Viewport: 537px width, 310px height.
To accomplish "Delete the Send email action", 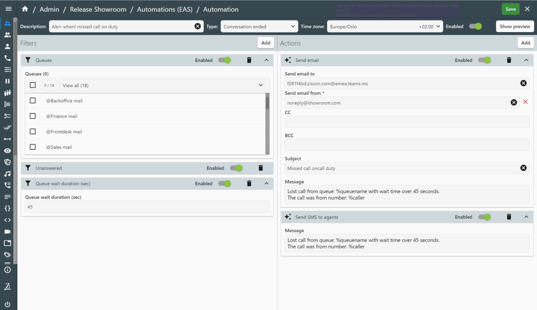I will [509, 60].
